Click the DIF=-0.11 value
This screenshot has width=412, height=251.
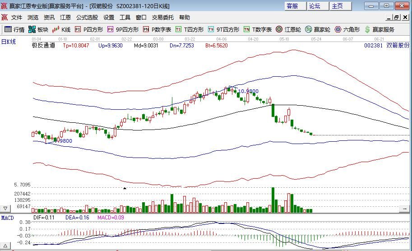(44, 218)
